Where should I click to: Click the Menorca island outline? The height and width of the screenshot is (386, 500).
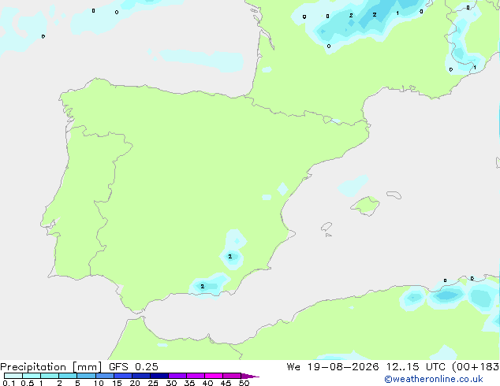coord(394,195)
